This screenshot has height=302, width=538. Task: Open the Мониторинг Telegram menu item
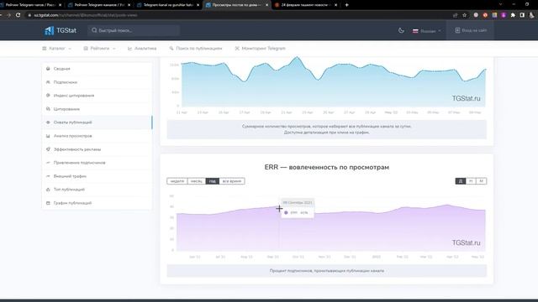coord(260,49)
